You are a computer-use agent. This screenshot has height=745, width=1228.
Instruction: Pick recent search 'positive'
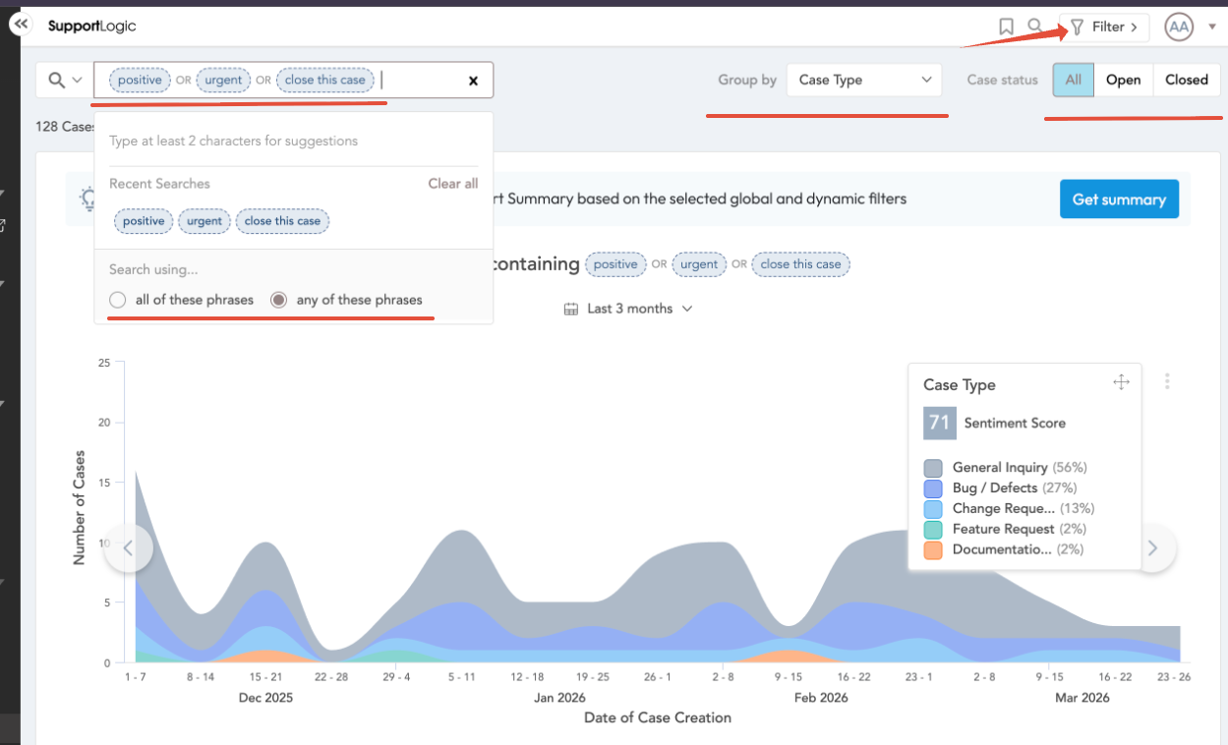(144, 221)
